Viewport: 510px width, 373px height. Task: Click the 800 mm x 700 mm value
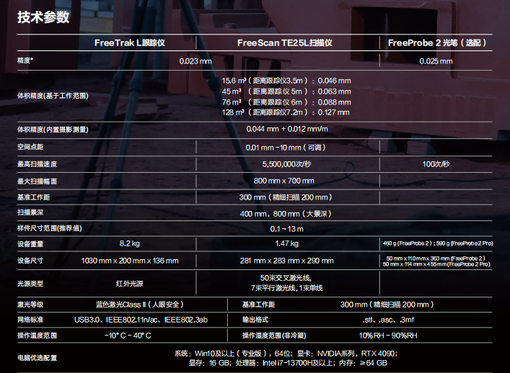[x=286, y=181]
